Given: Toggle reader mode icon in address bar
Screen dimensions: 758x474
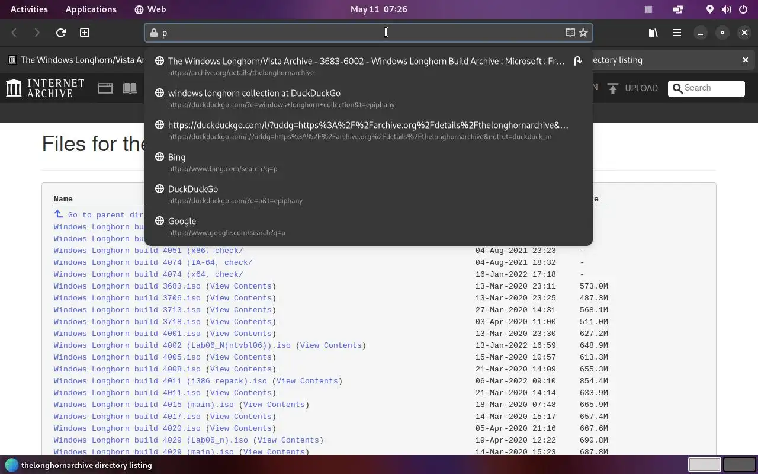Looking at the screenshot, I should pos(570,33).
